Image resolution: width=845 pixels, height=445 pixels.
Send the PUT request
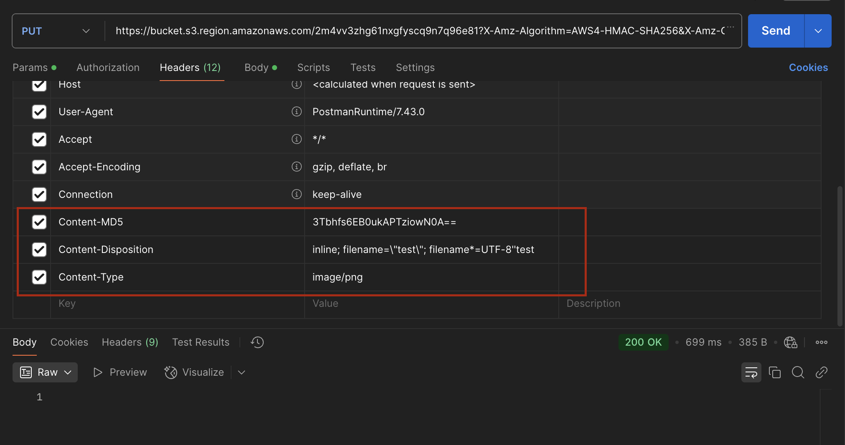[776, 31]
